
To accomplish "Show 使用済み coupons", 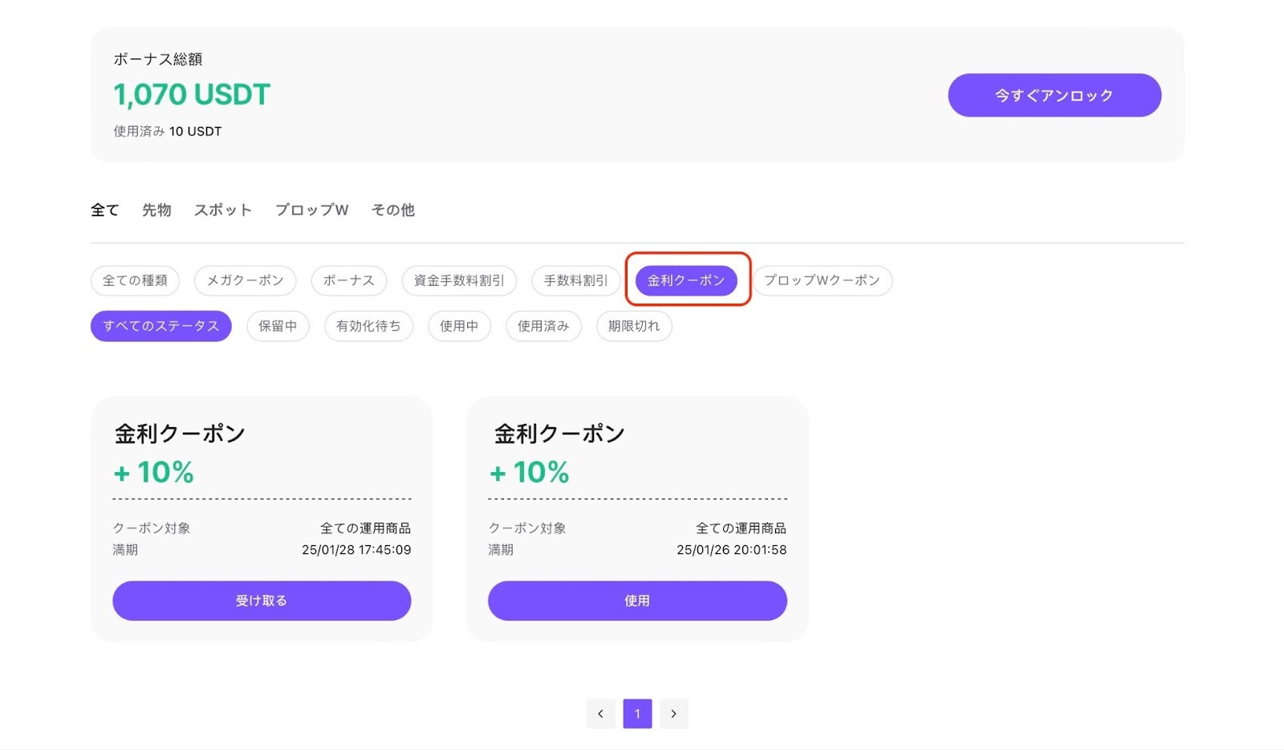I will (x=543, y=326).
